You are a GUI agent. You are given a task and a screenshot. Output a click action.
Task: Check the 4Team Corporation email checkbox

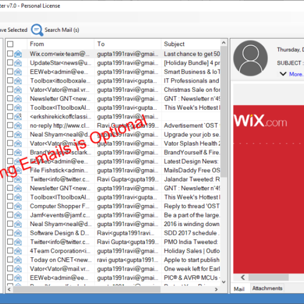pos(10,250)
